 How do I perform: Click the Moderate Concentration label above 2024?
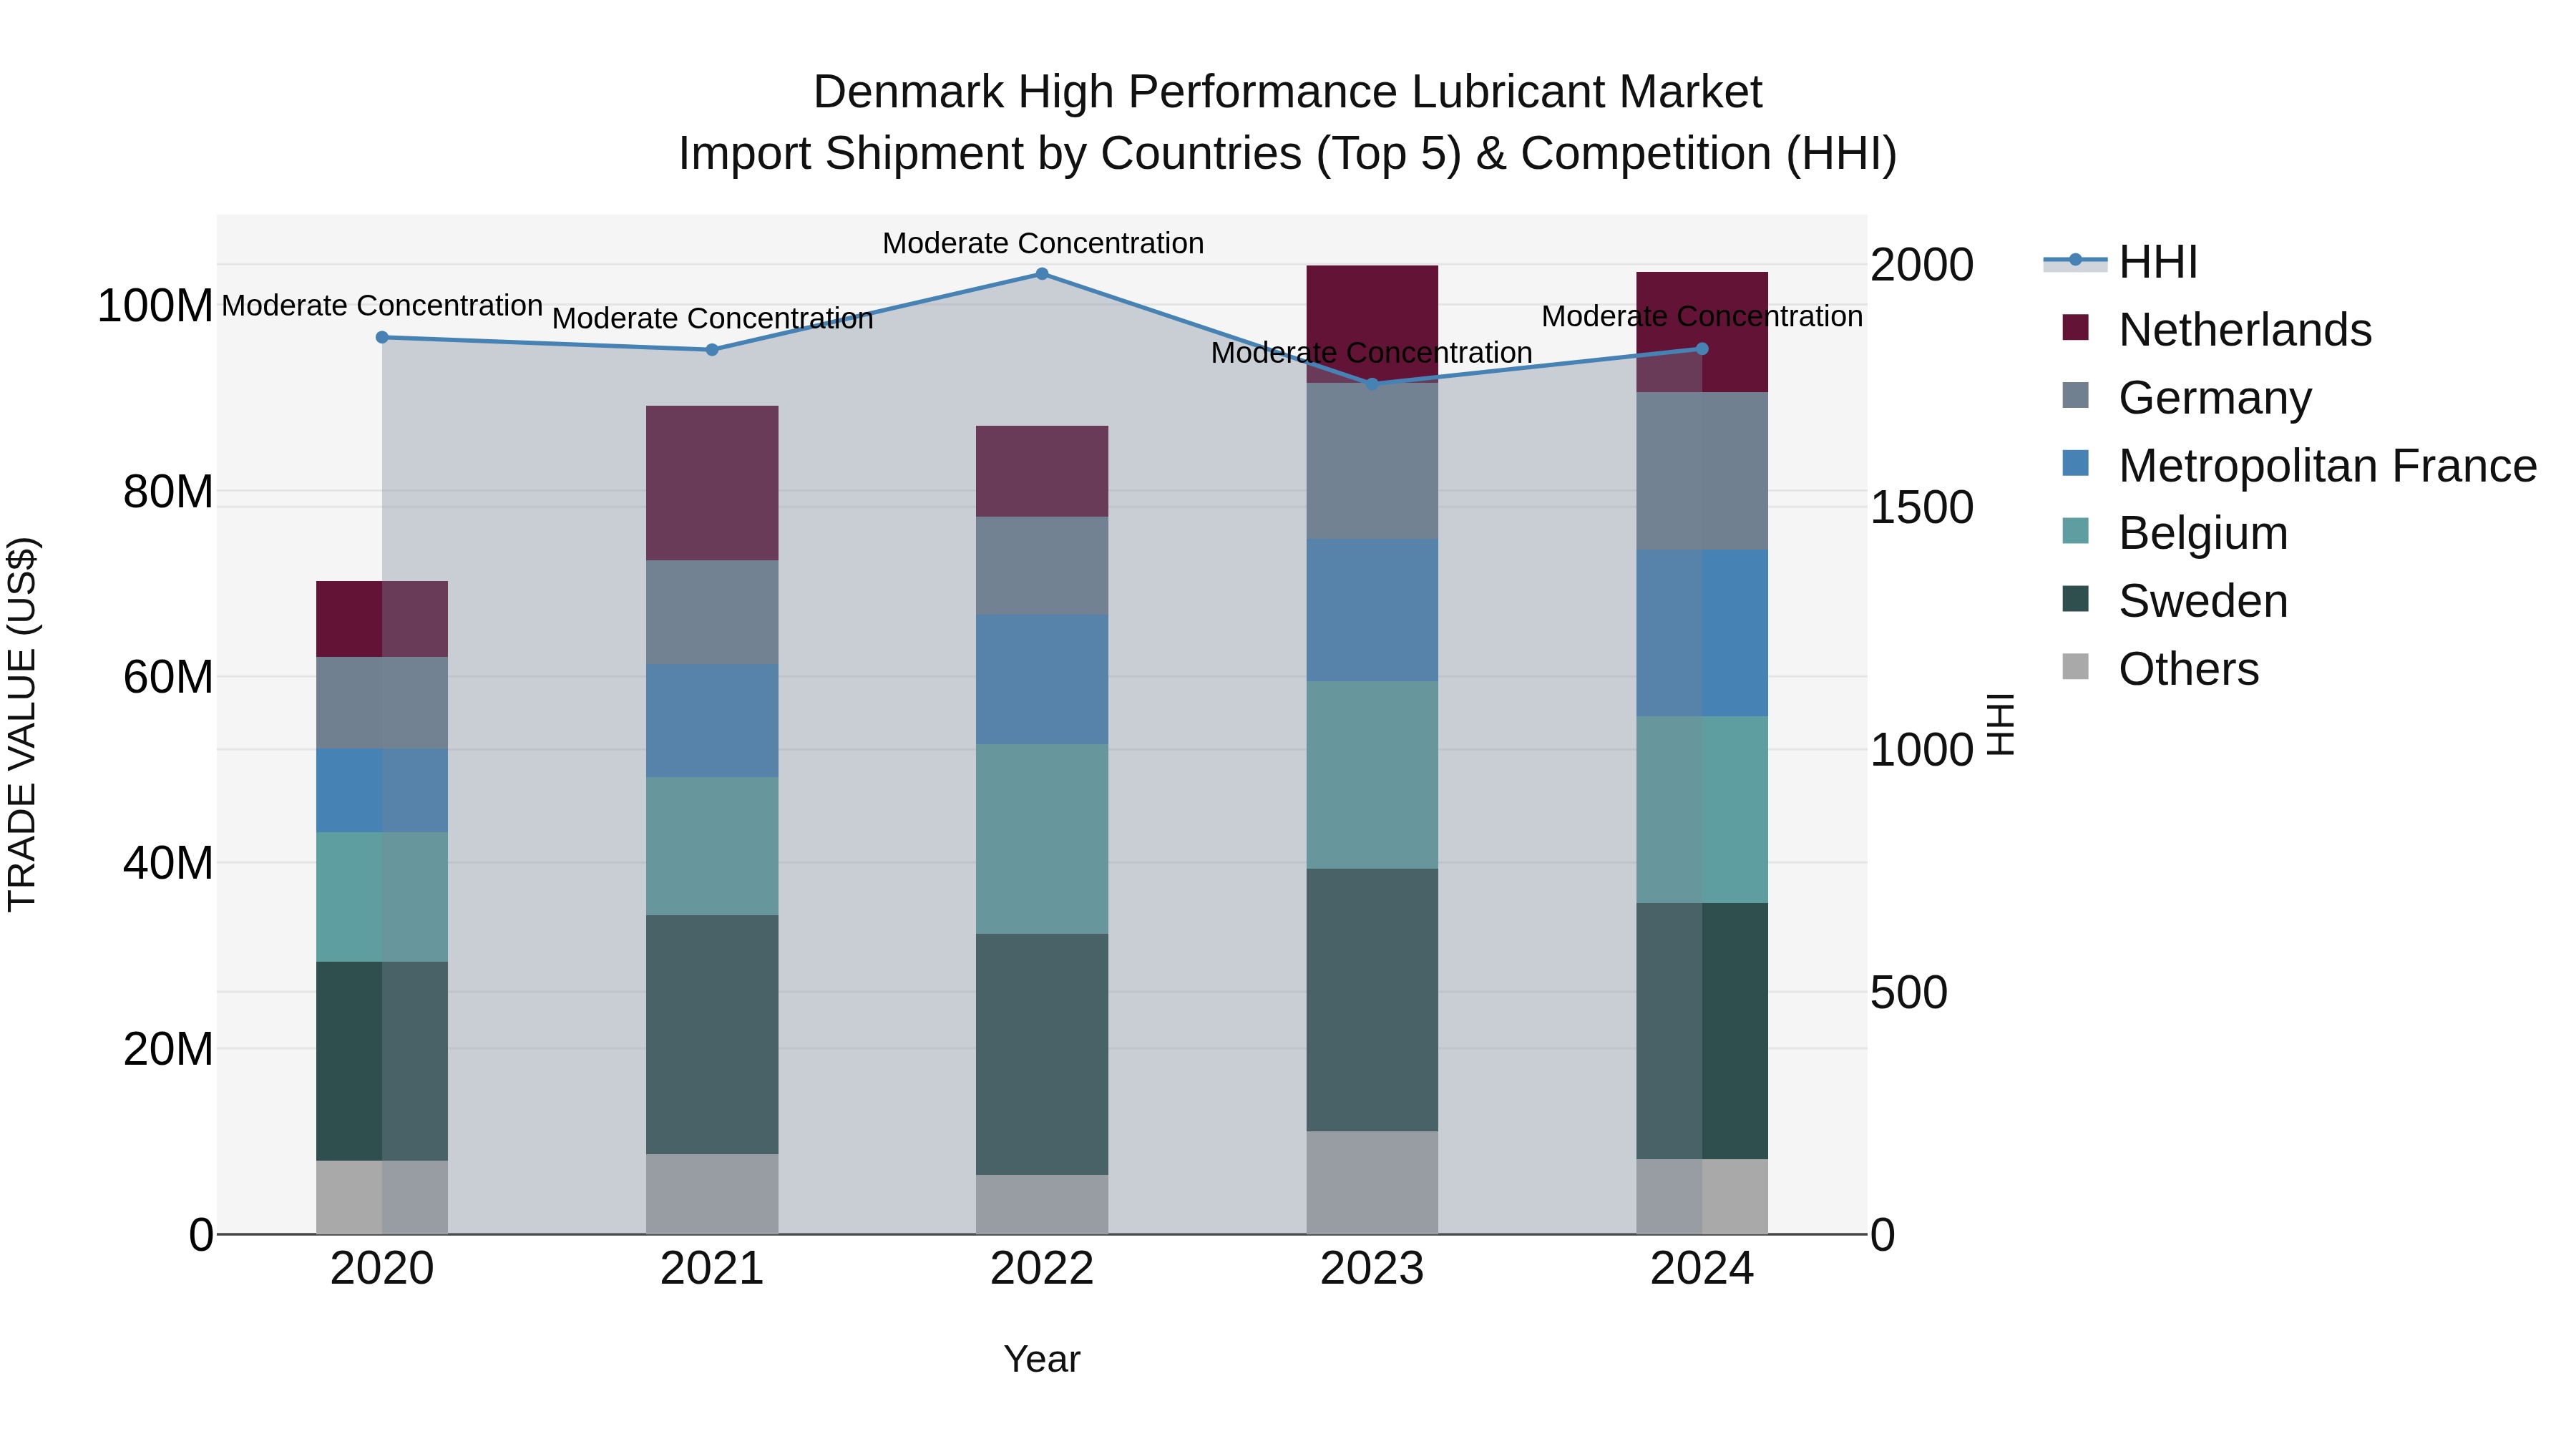click(x=1702, y=316)
